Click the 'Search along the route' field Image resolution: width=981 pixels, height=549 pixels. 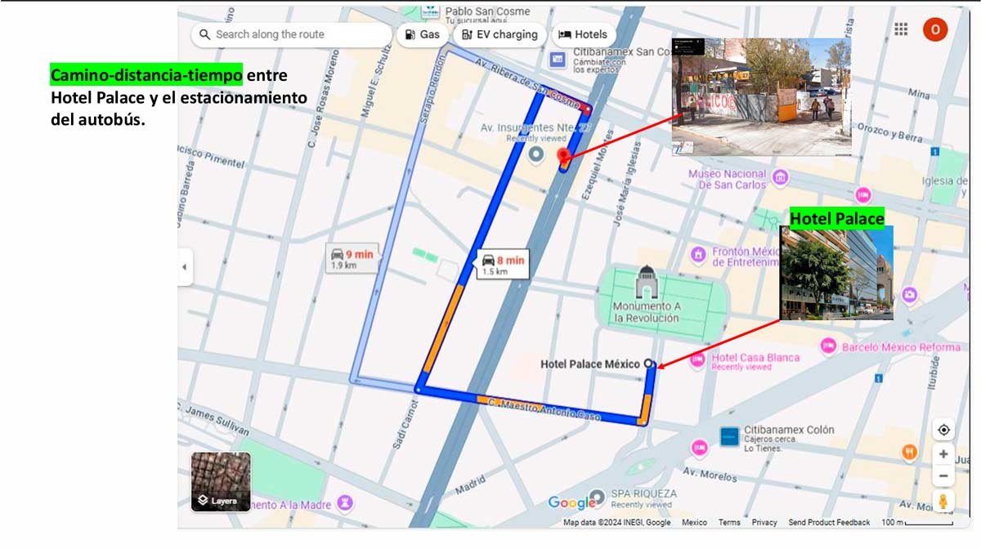pos(291,34)
